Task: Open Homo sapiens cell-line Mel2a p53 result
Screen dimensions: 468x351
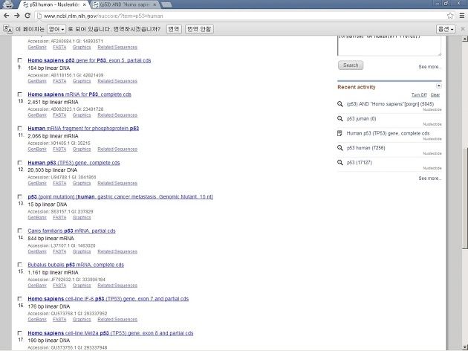Action: (x=111, y=333)
